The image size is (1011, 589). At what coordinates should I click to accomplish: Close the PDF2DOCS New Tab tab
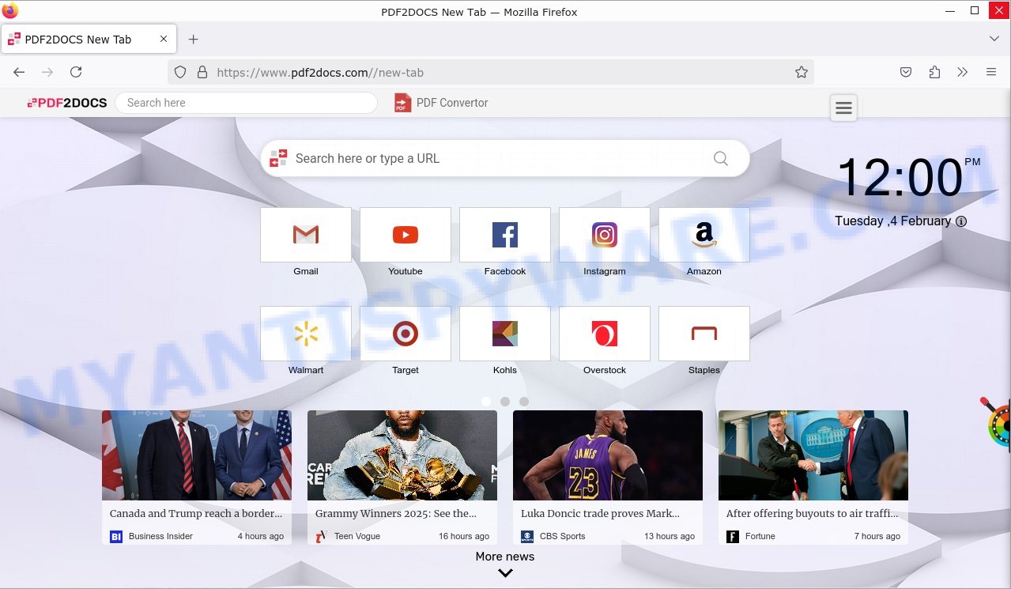[164, 39]
